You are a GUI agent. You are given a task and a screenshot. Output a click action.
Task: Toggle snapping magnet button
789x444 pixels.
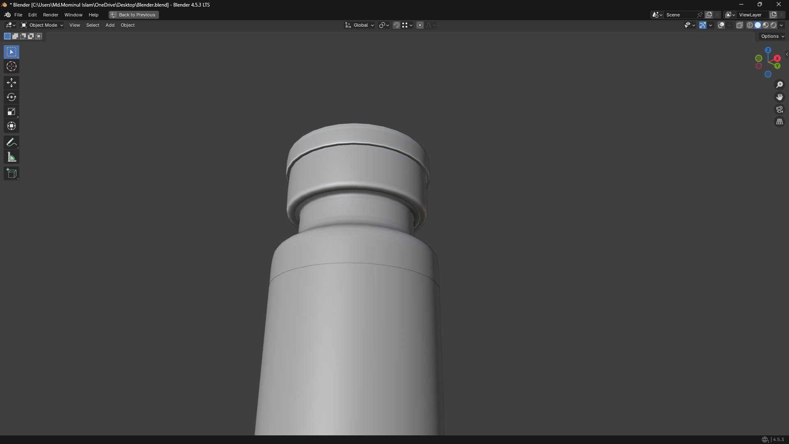pyautogui.click(x=396, y=25)
